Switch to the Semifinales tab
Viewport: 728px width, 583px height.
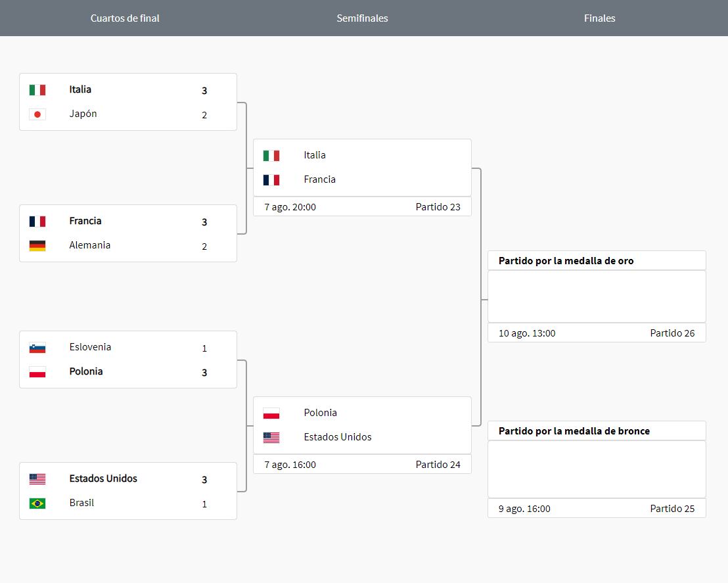click(x=362, y=18)
